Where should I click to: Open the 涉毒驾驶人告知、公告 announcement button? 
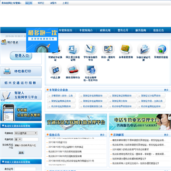[61, 95]
